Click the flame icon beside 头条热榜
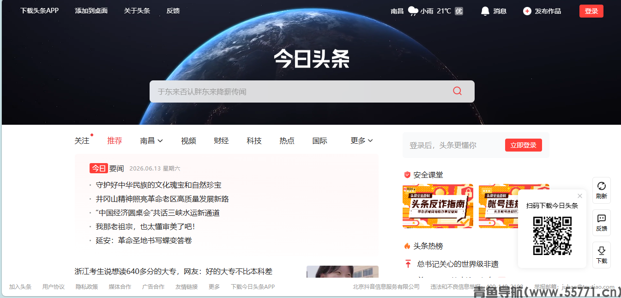621x298 pixels. click(407, 246)
